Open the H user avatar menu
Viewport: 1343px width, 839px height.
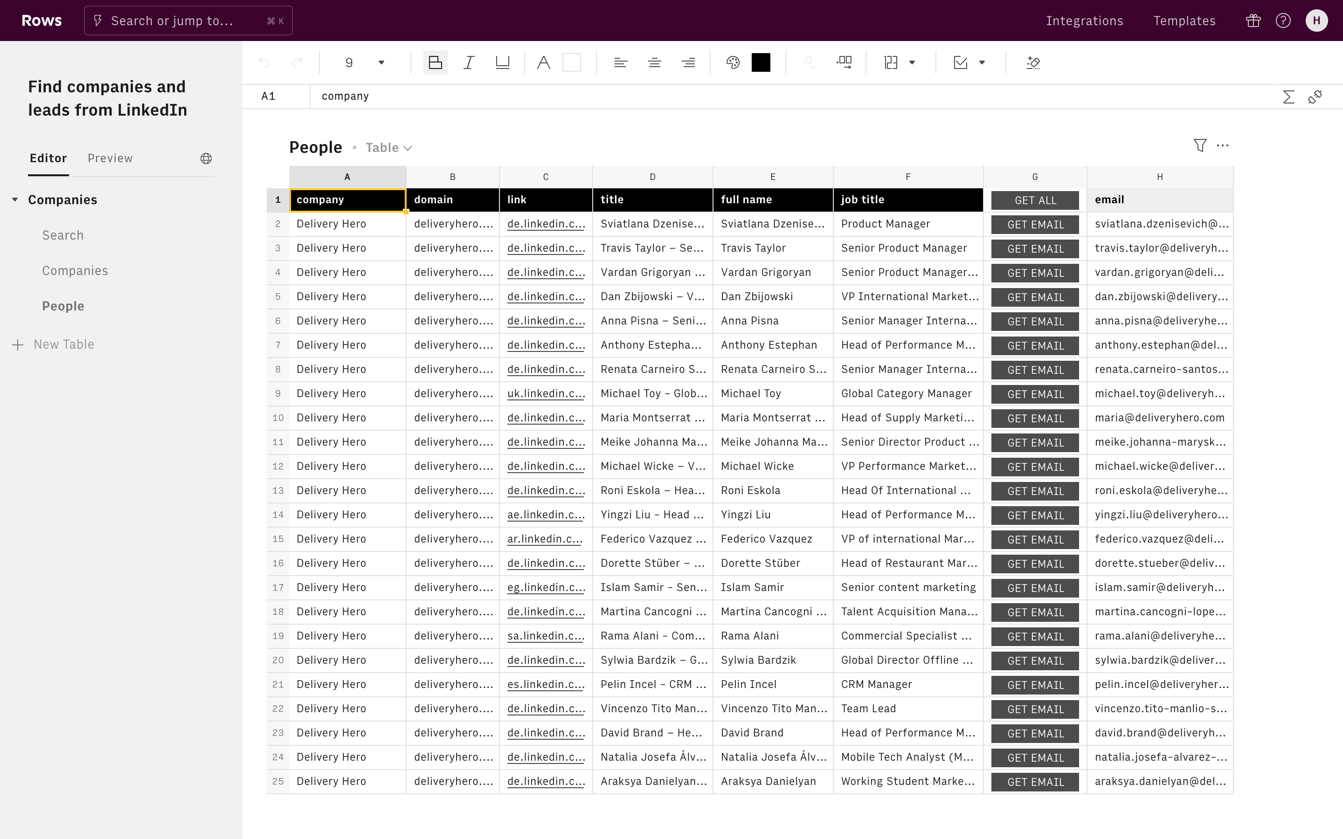(x=1316, y=21)
